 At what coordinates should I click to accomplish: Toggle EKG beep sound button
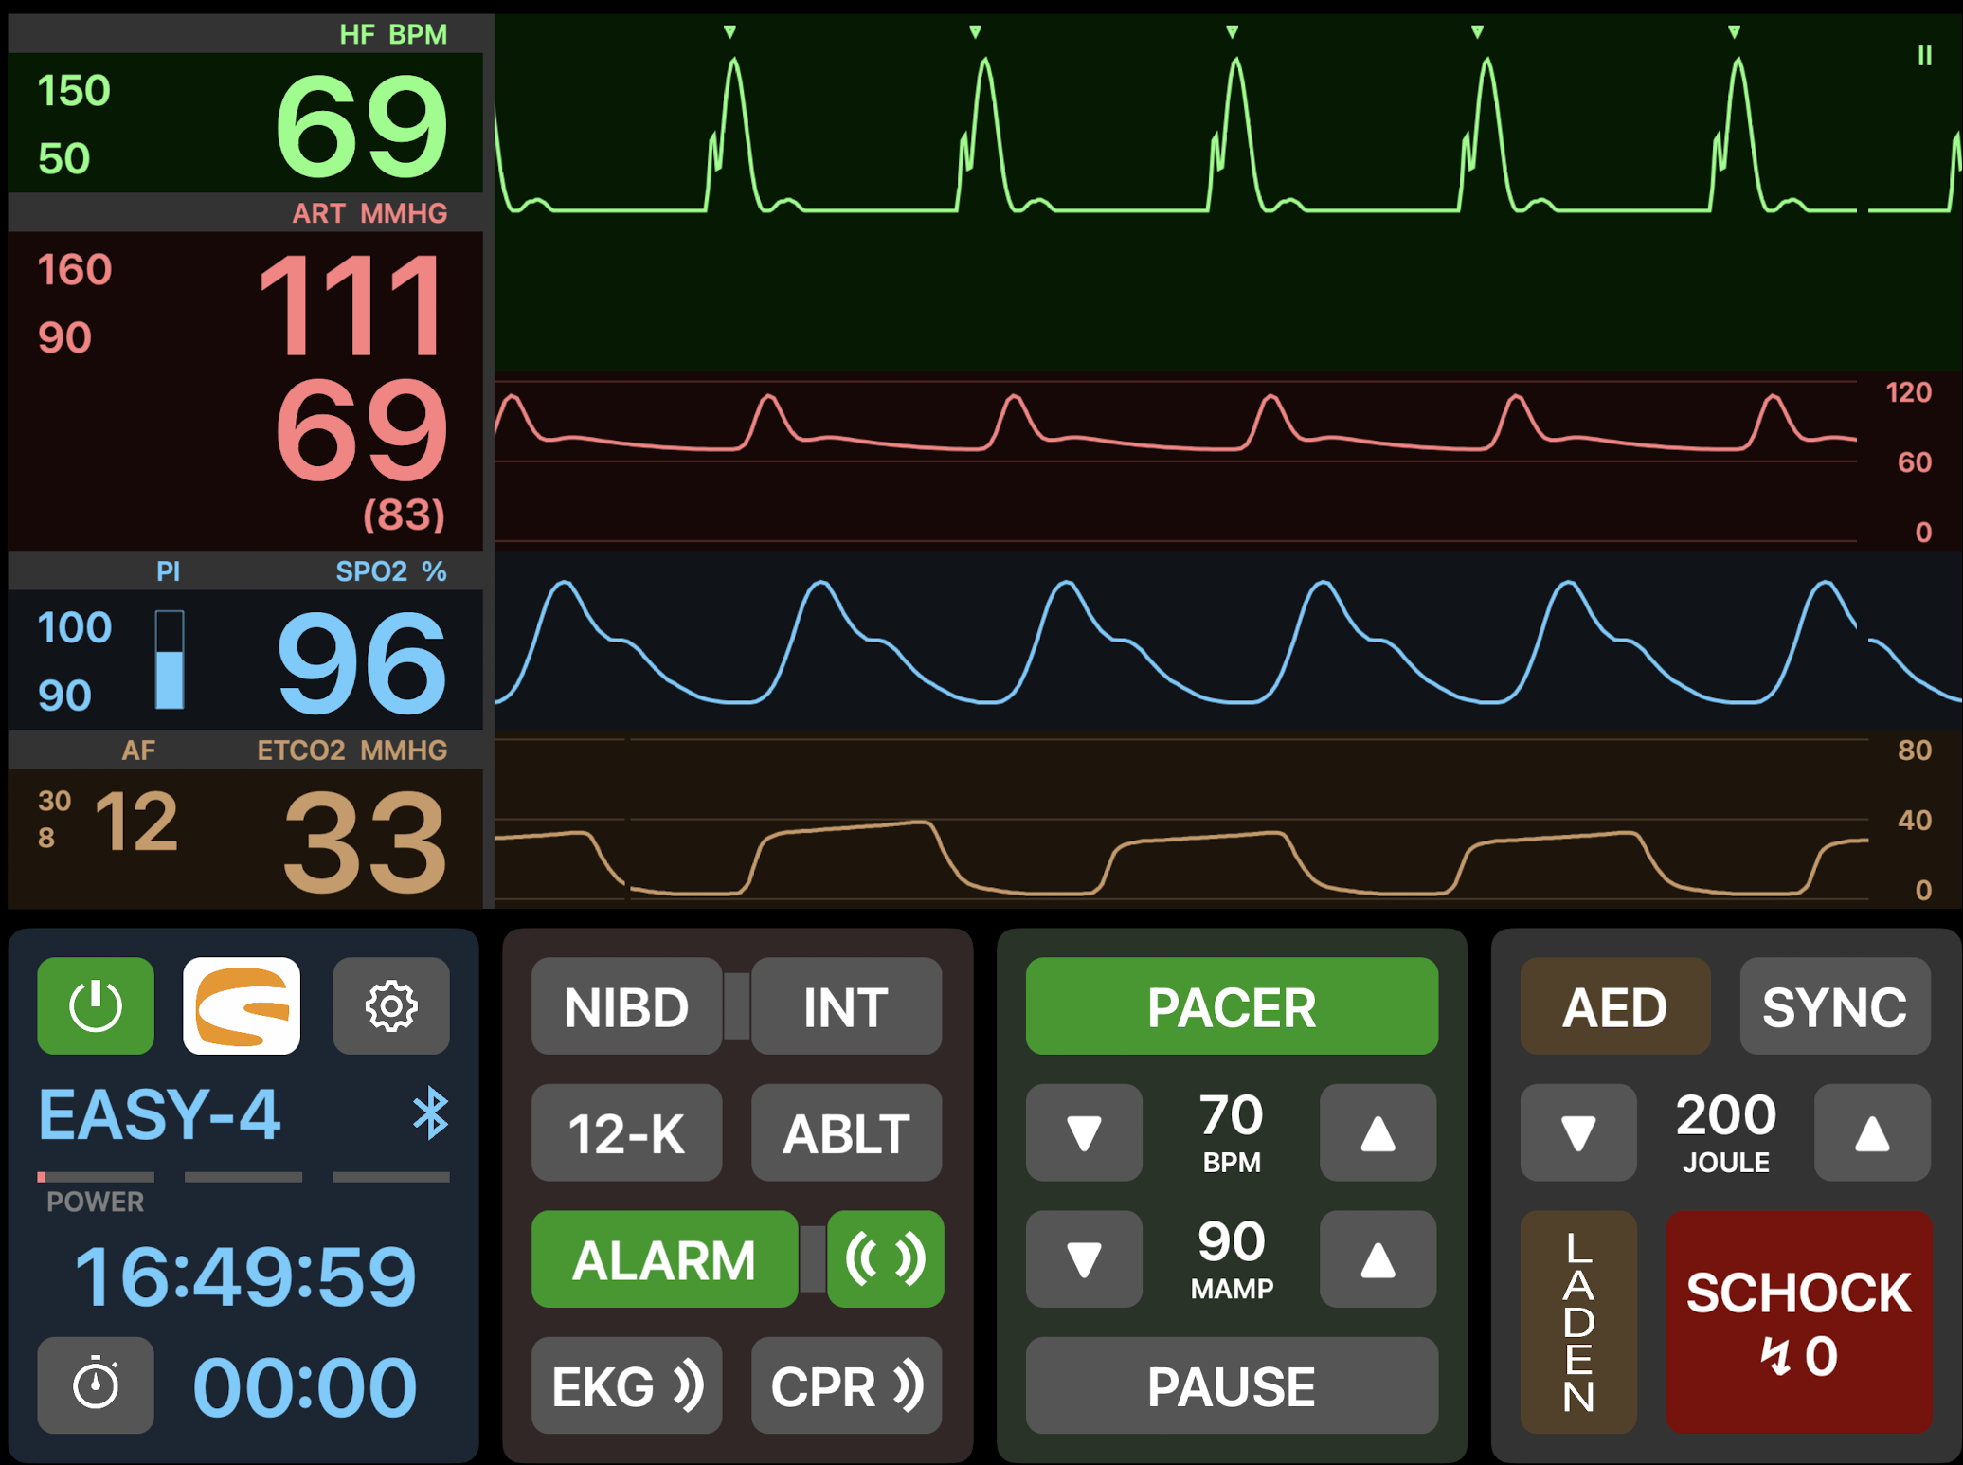click(626, 1384)
